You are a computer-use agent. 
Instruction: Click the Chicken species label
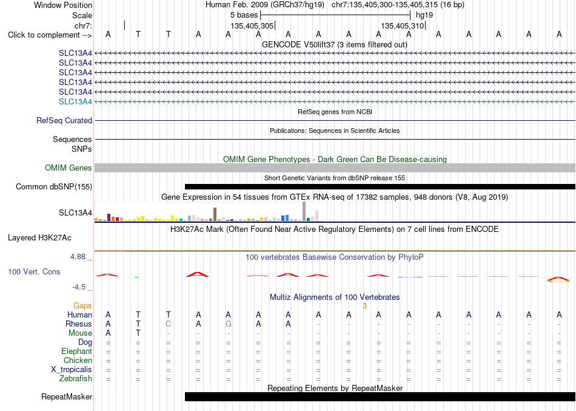click(x=78, y=360)
